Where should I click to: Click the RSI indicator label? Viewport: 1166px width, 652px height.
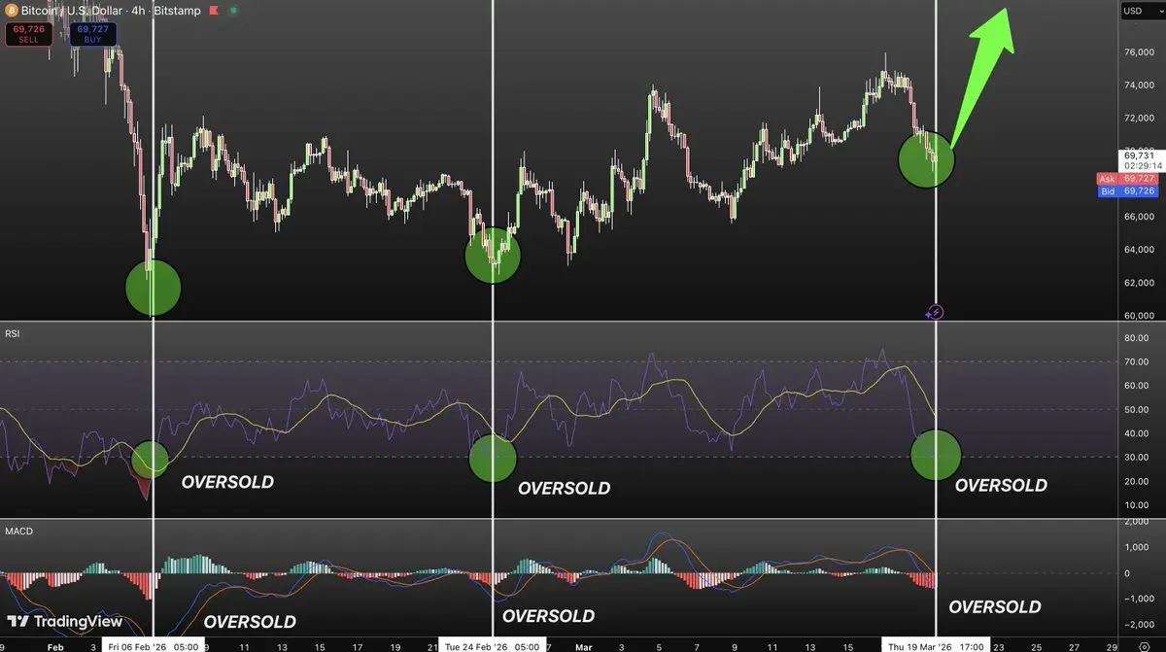13,333
